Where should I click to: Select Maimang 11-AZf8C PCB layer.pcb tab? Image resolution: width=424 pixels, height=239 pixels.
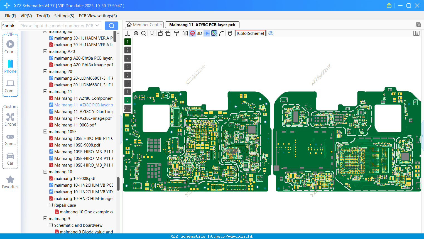pyautogui.click(x=202, y=25)
